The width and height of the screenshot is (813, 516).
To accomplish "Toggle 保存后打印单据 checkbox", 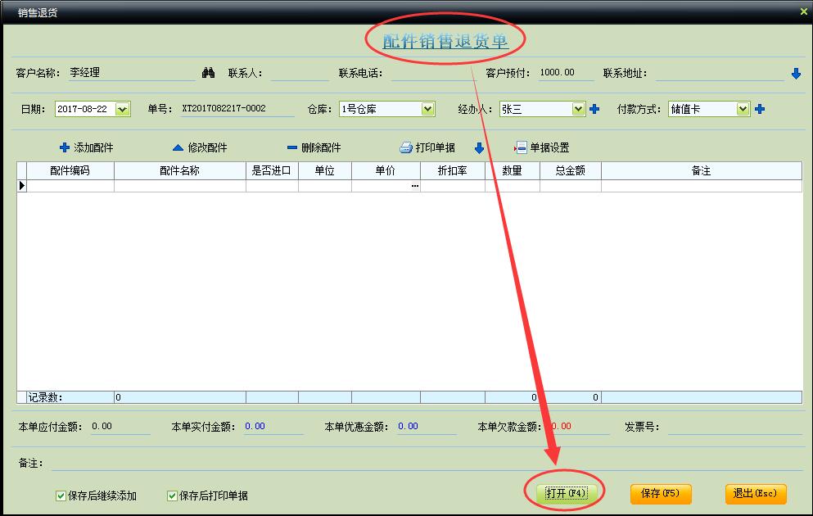I will coord(172,496).
